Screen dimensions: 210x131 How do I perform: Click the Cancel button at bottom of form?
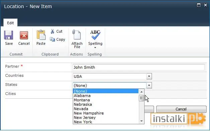(x=181, y=109)
